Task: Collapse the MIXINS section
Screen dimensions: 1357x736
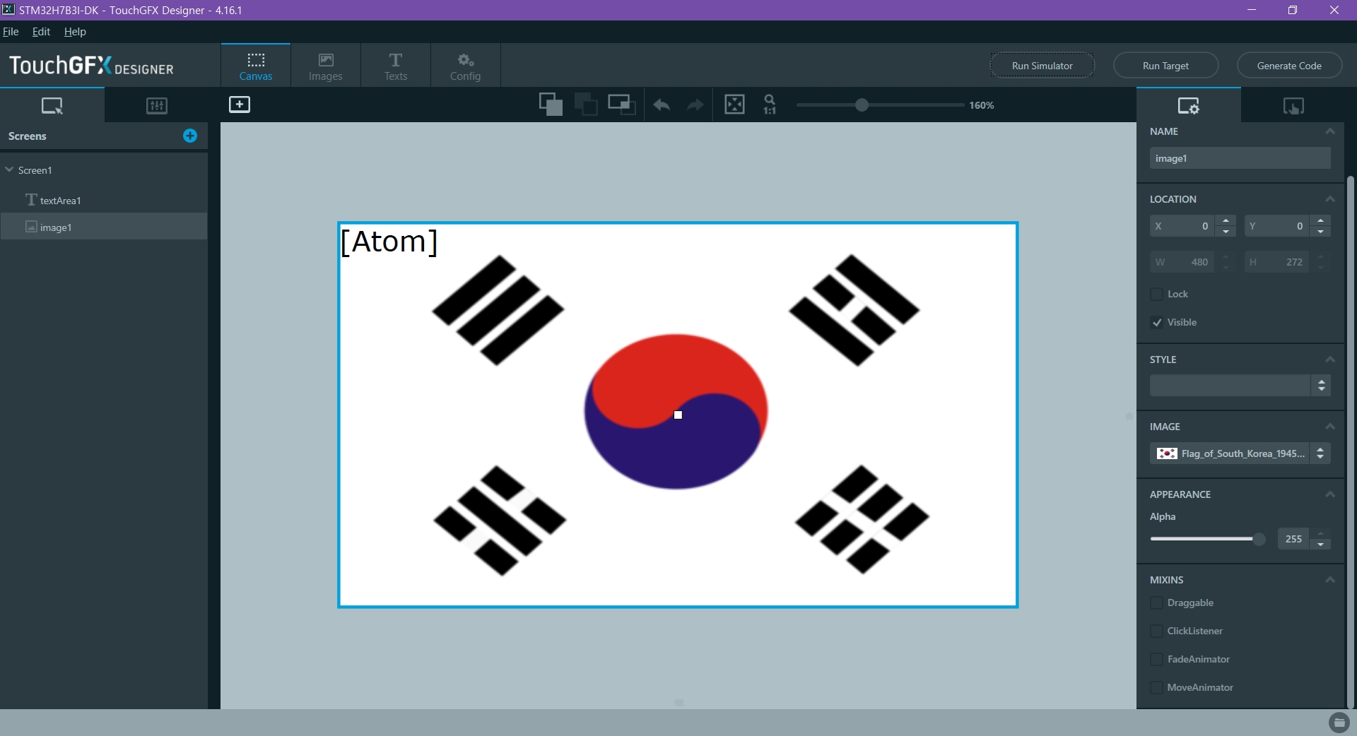Action: (x=1329, y=580)
